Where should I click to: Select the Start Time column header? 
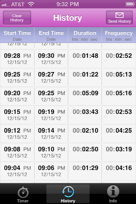click(x=17, y=35)
